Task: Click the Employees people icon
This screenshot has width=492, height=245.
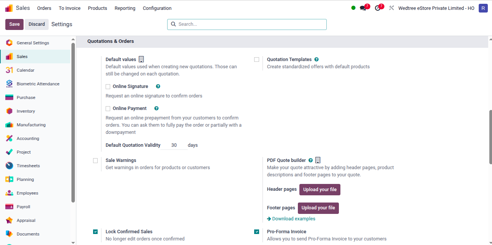Action: (x=9, y=193)
